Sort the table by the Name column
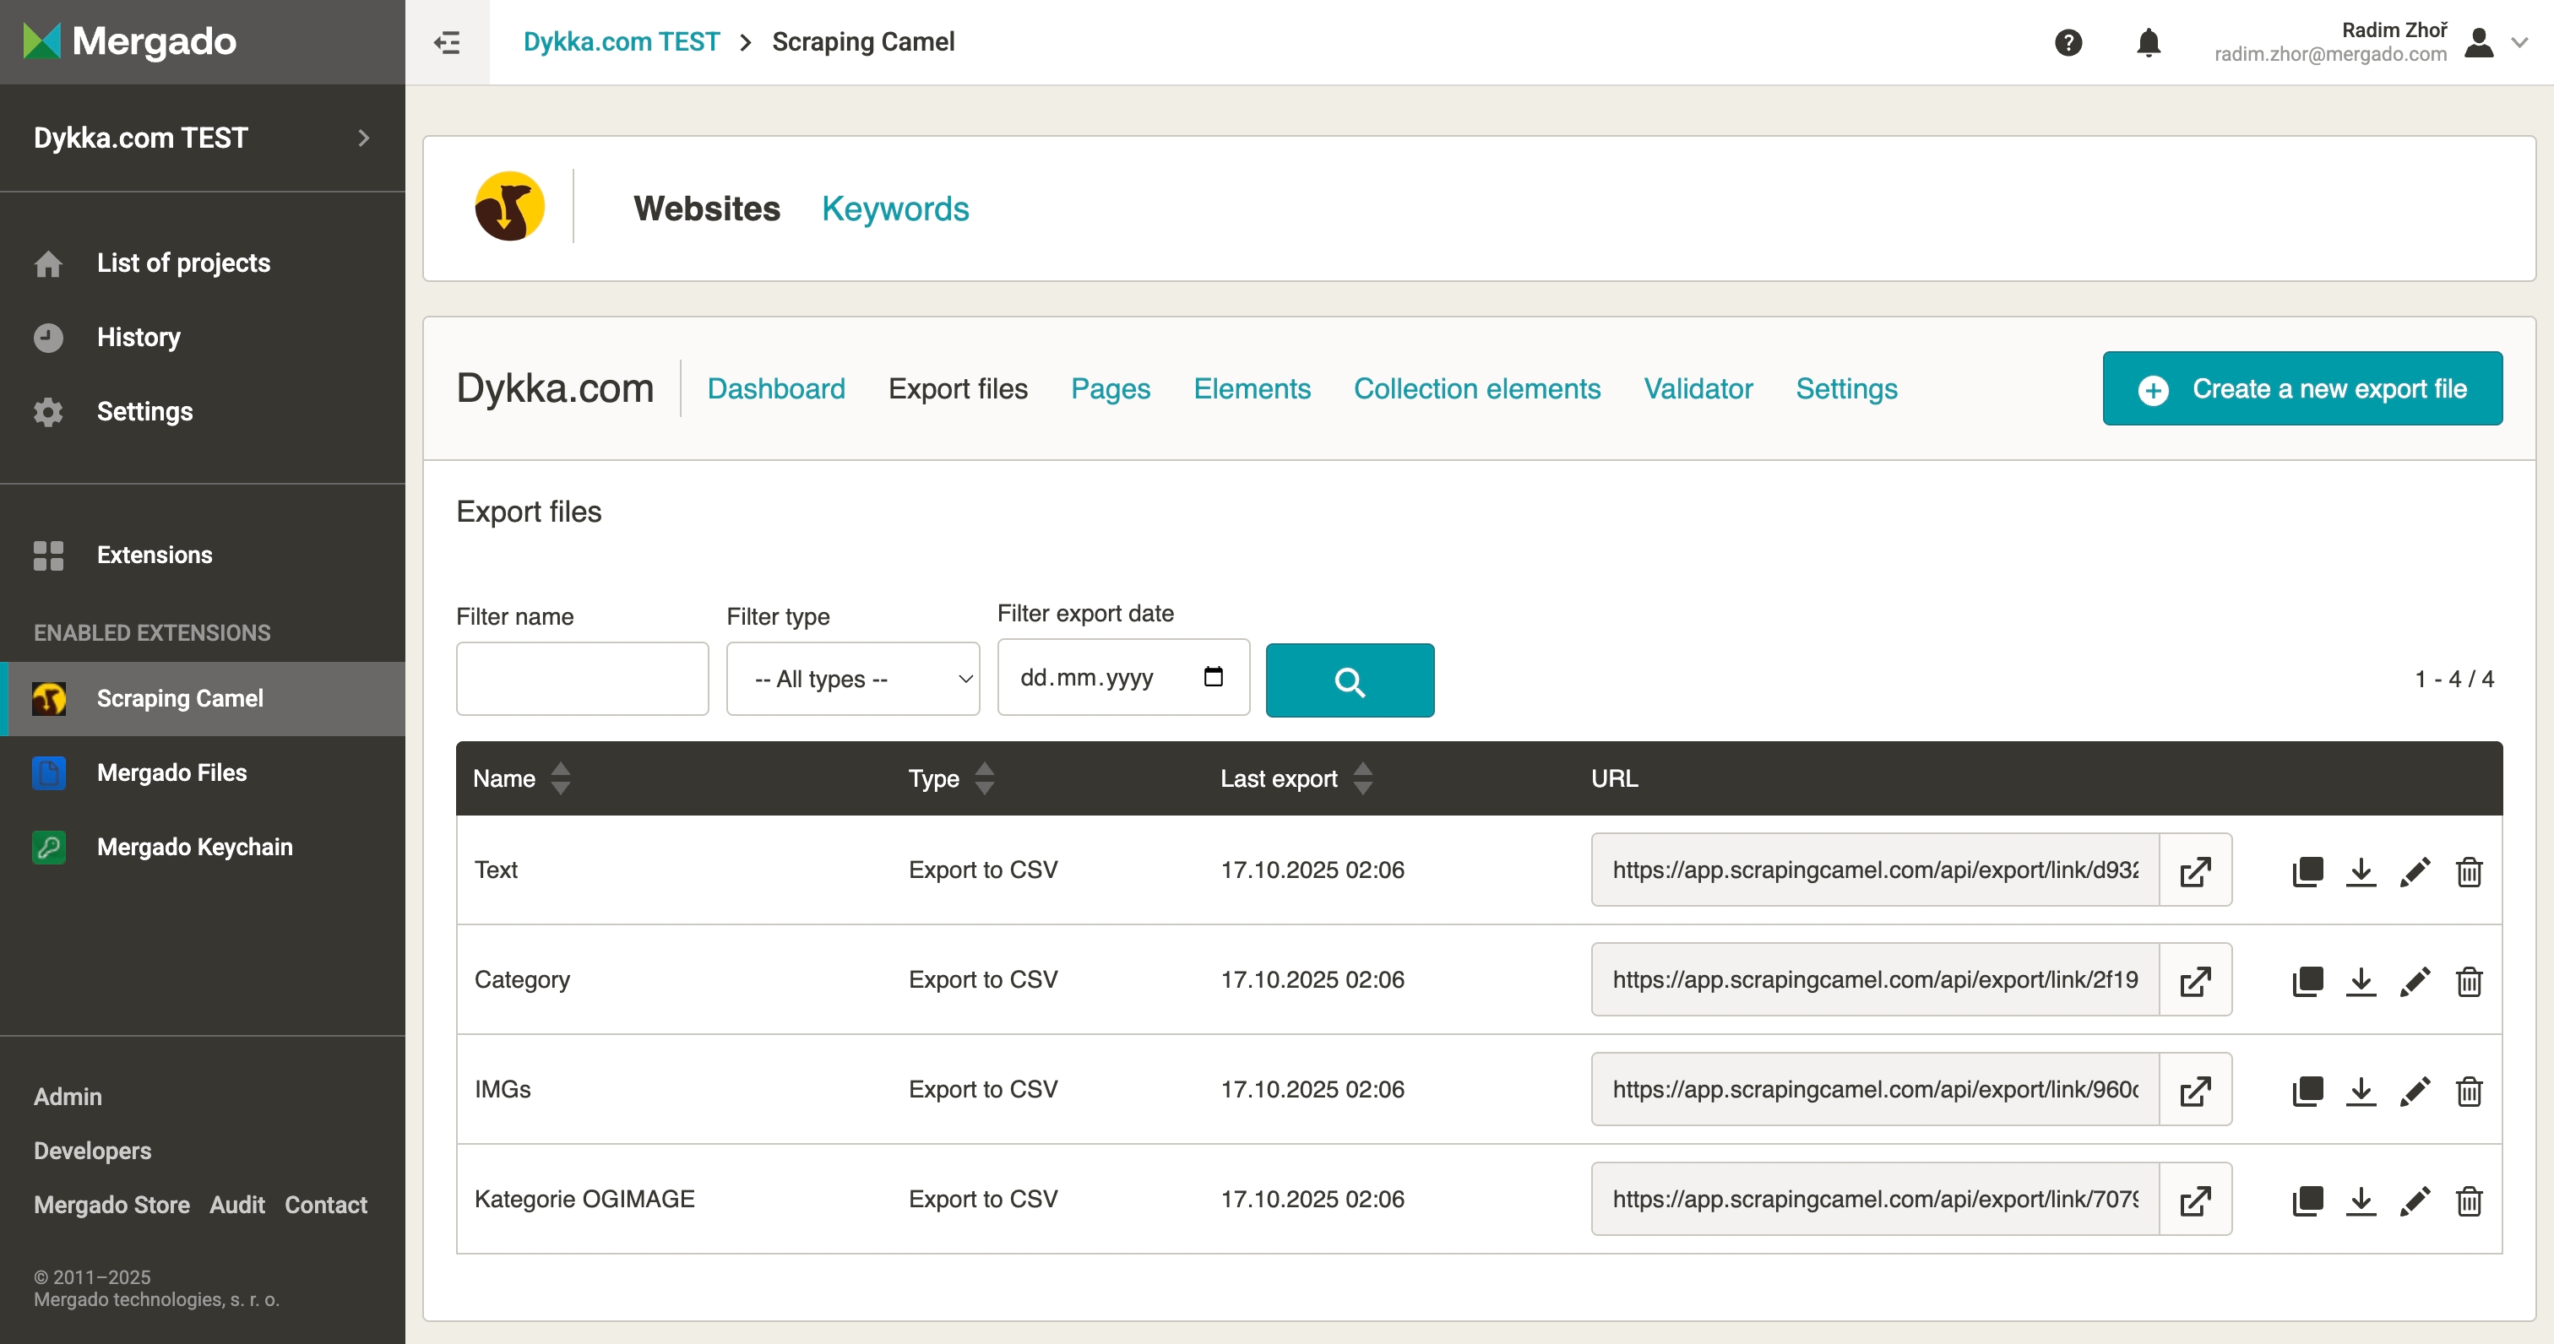This screenshot has height=1344, width=2554. [560, 778]
